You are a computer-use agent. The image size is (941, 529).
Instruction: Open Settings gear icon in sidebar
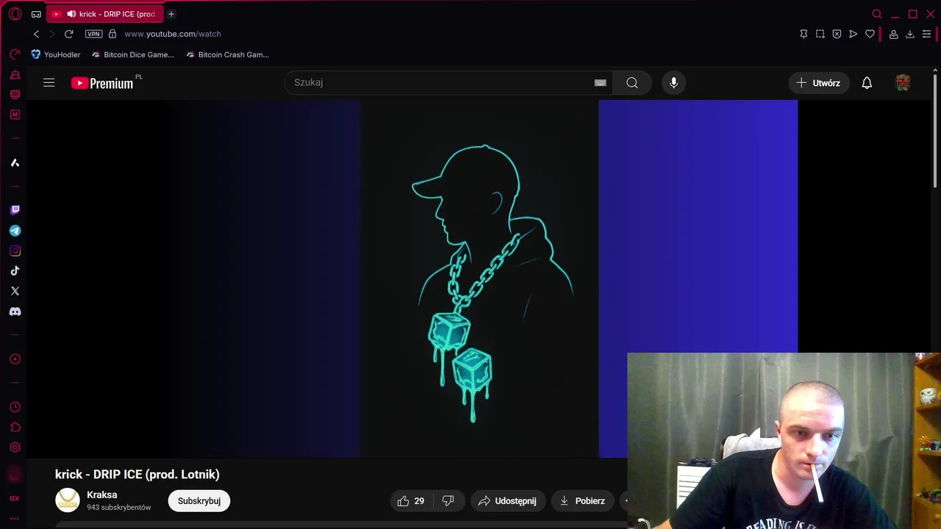point(15,447)
